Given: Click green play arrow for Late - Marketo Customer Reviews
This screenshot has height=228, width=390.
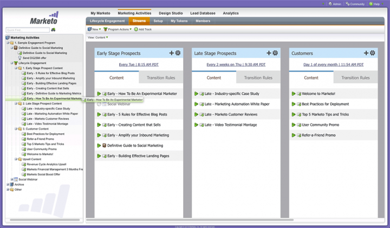Looking at the screenshot, I should 196,114.
